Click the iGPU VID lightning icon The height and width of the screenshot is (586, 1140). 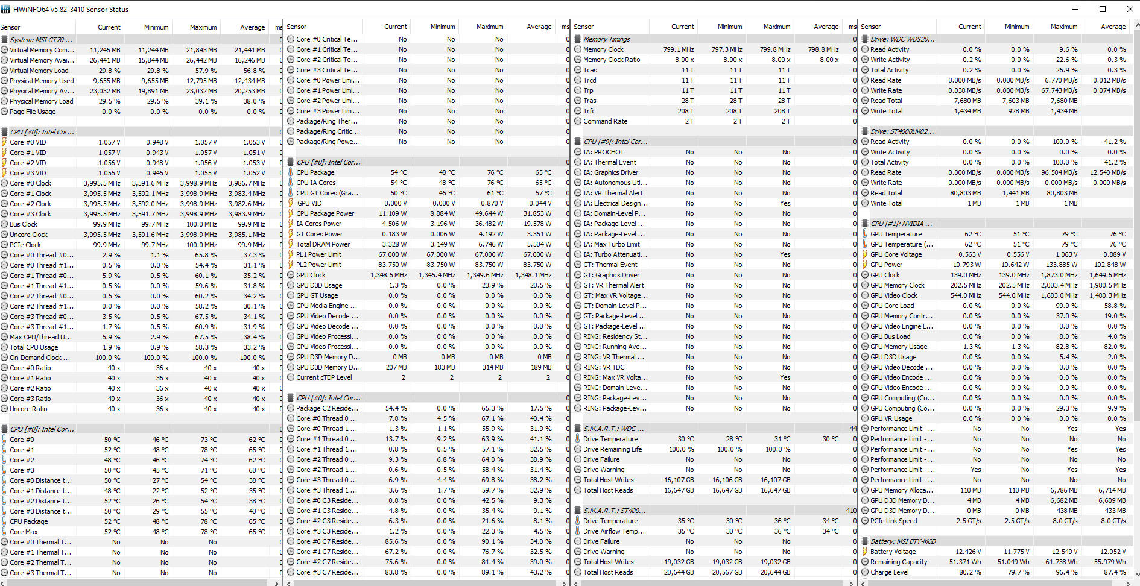pyautogui.click(x=291, y=203)
